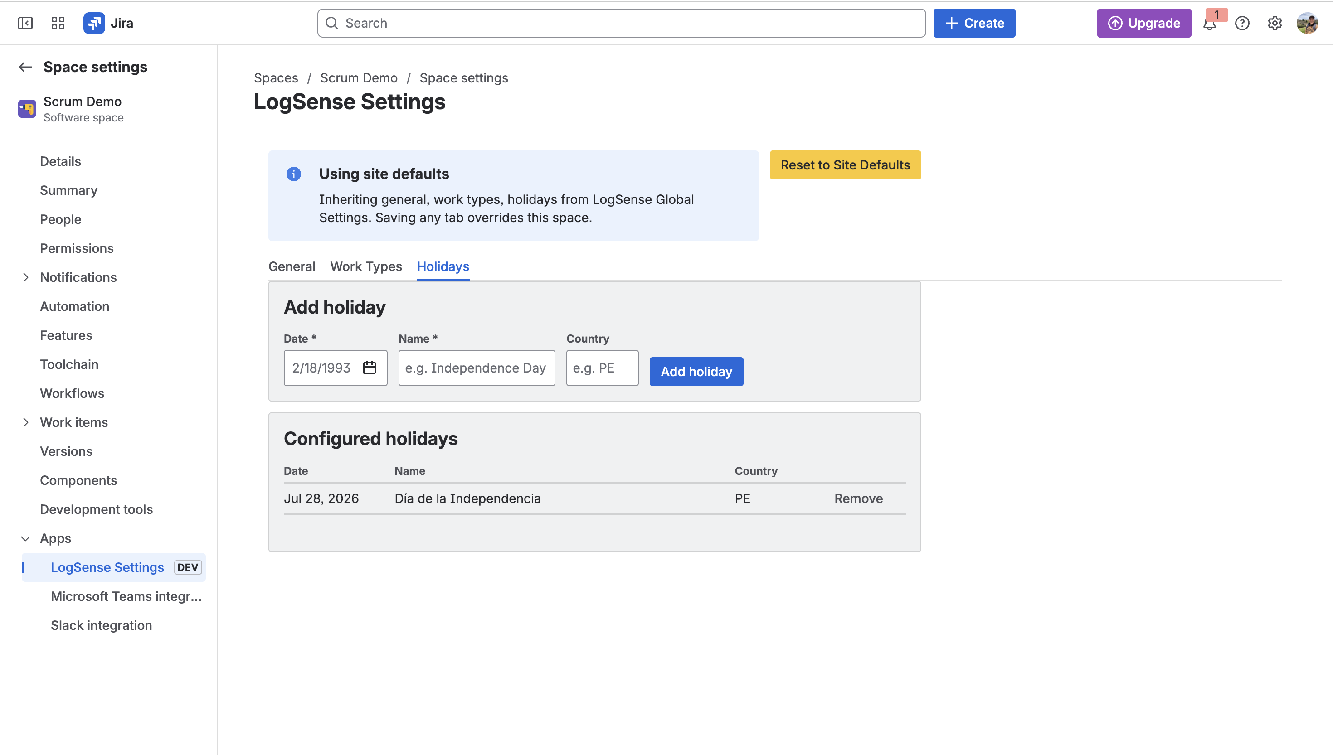Expand the Work items section chevron

click(x=25, y=423)
